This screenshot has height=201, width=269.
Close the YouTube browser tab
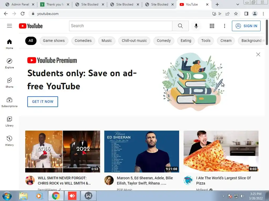[207, 4]
